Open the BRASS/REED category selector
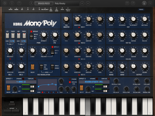 coord(44,3)
